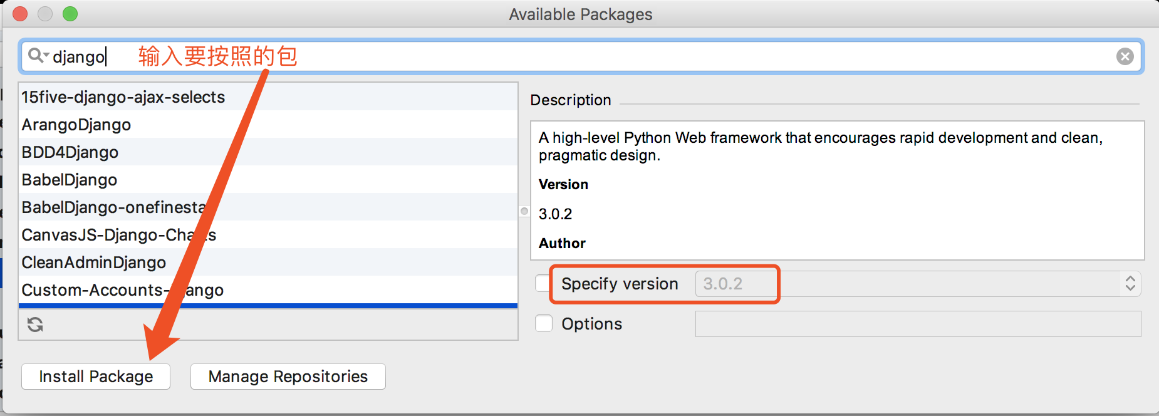Select the CanvasJS-Django-Charts package
Image resolution: width=1159 pixels, height=416 pixels.
(x=268, y=235)
